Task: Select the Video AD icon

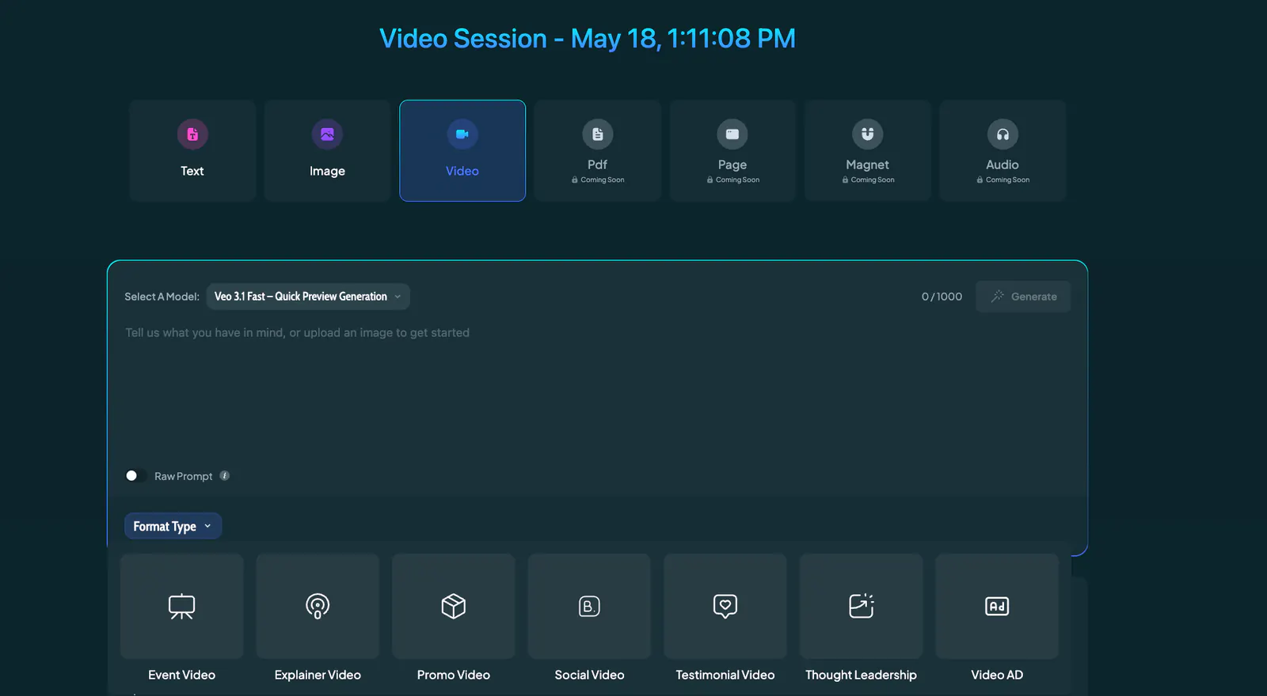Action: [x=997, y=607]
